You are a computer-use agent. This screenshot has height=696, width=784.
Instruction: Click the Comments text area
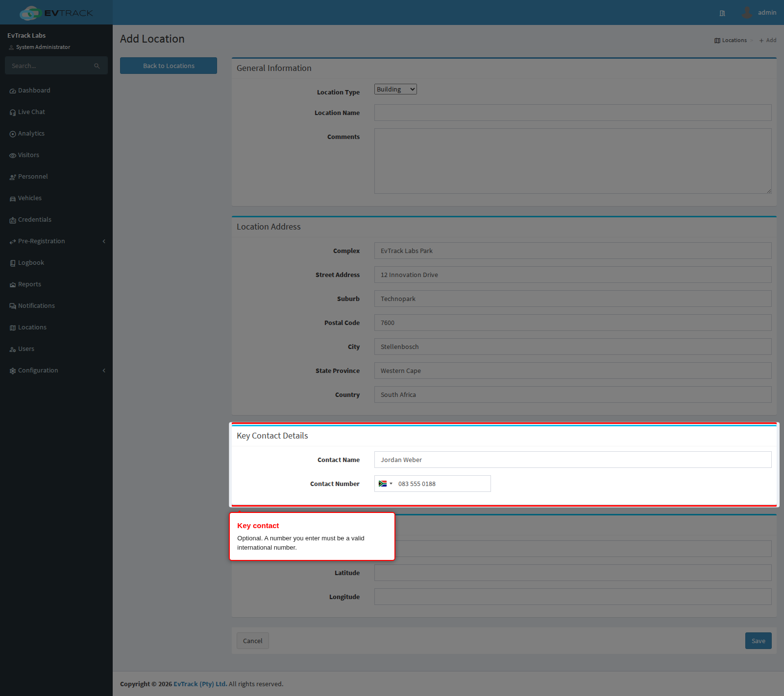click(x=573, y=161)
